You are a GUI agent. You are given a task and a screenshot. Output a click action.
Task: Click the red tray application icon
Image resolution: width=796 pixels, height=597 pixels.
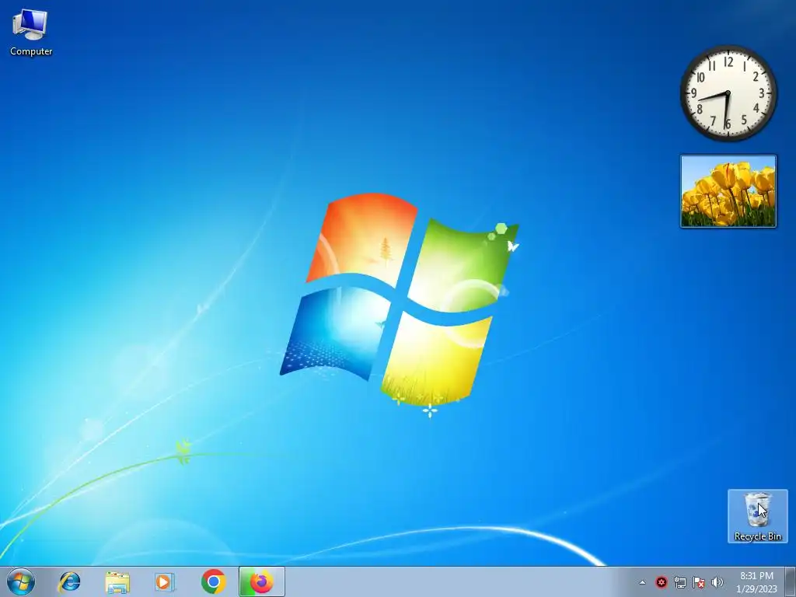[661, 582]
